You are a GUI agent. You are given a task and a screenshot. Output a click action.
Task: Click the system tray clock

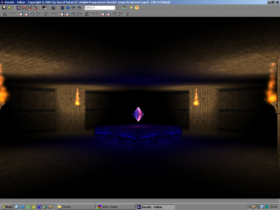274,207
